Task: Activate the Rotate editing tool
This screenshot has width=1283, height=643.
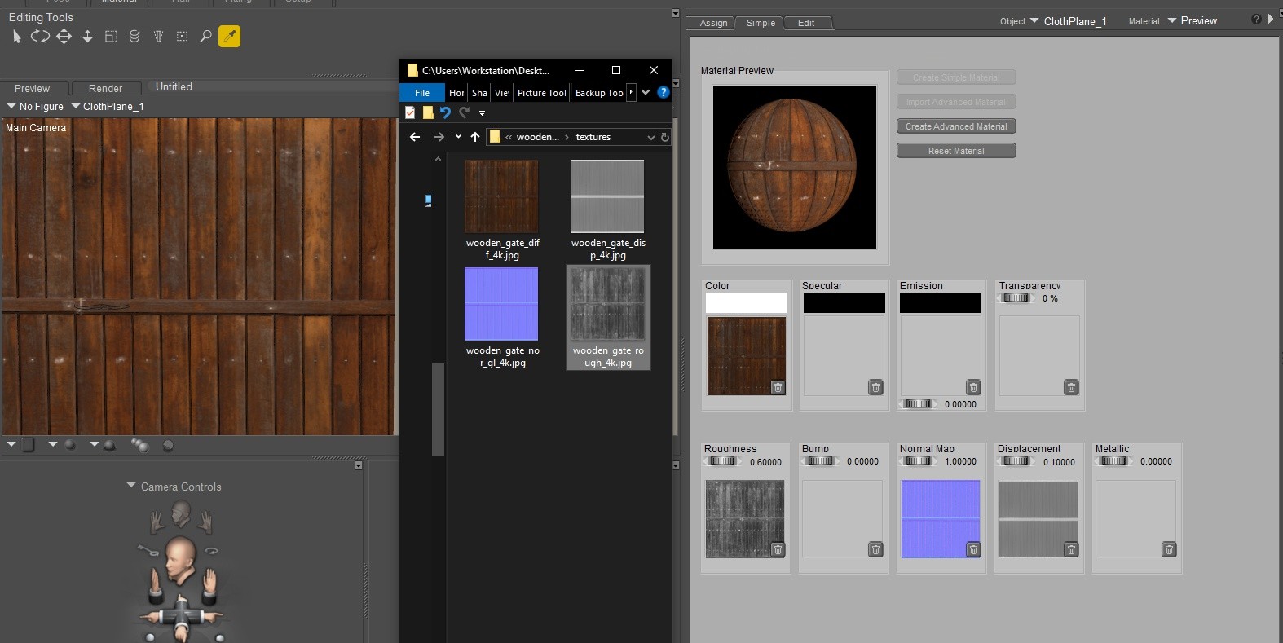Action: (40, 37)
